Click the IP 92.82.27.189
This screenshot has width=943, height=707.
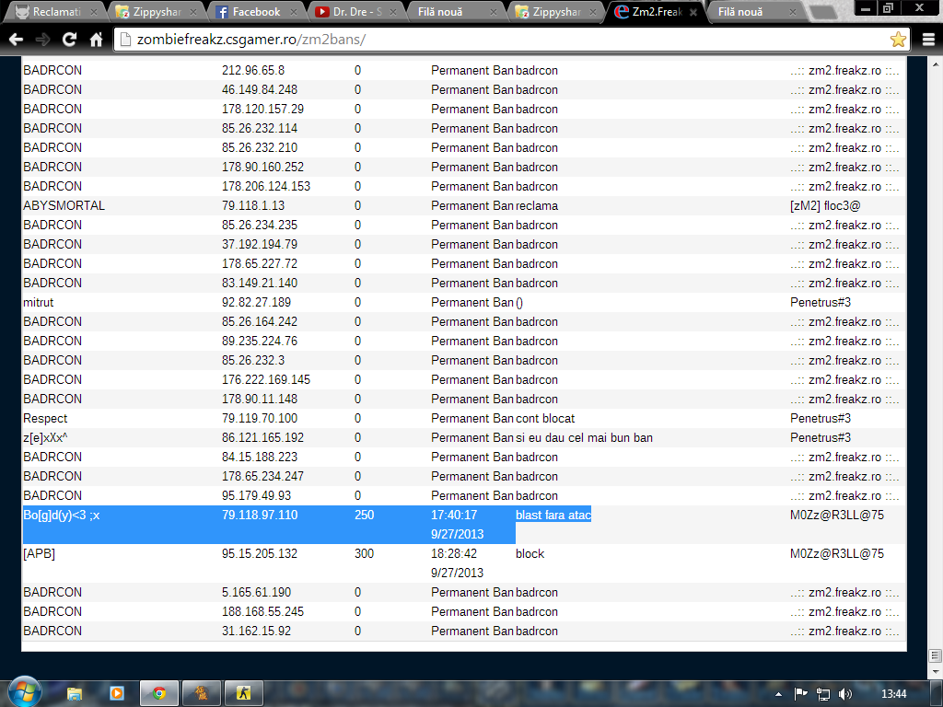pos(256,302)
